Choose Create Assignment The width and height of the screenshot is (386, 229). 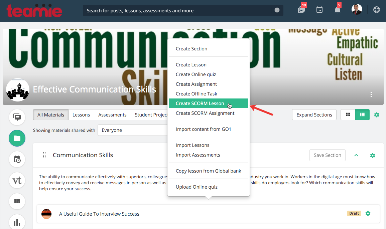[209, 84]
